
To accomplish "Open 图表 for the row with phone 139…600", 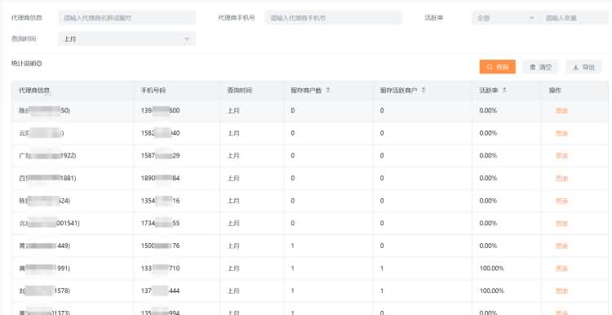I will coord(561,111).
